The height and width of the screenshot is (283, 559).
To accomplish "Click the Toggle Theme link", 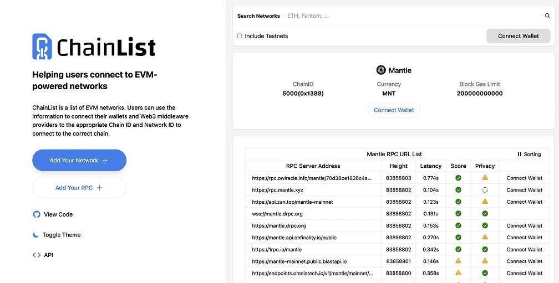I will tap(57, 235).
